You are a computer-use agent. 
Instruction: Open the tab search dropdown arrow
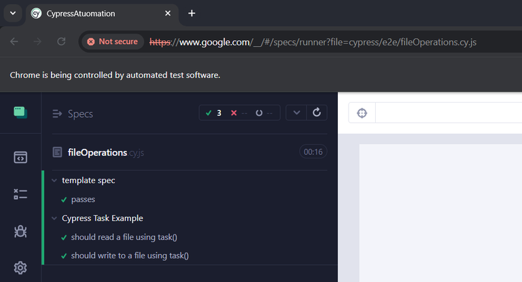click(x=13, y=14)
